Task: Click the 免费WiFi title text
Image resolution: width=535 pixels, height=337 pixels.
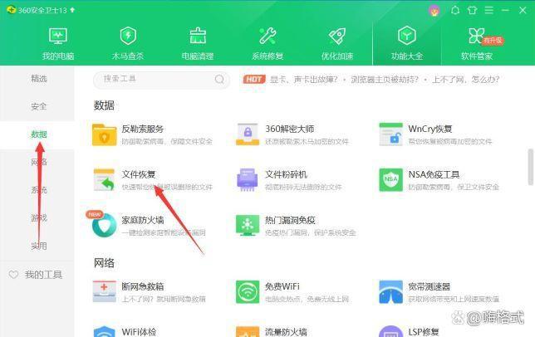Action: [x=282, y=286]
